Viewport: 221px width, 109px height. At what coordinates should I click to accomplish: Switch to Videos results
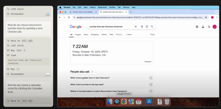[x=104, y=35]
